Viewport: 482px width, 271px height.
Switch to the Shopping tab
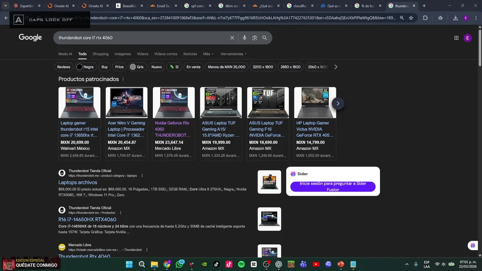(x=101, y=54)
